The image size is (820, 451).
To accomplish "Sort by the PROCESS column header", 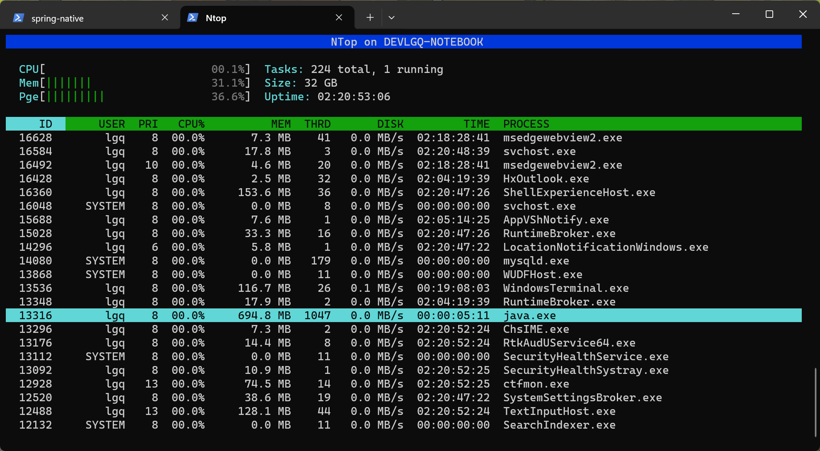I will coord(526,124).
